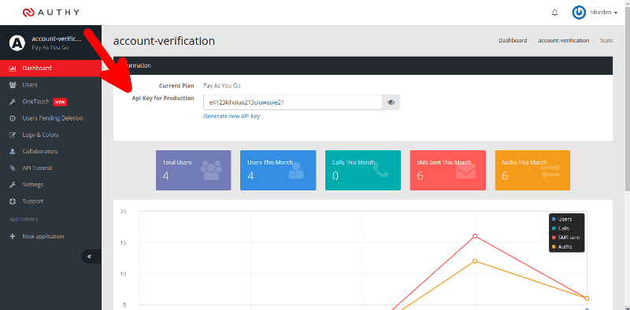Open Dashboard in the sidebar
Image resolution: width=630 pixels, height=310 pixels.
coord(50,68)
